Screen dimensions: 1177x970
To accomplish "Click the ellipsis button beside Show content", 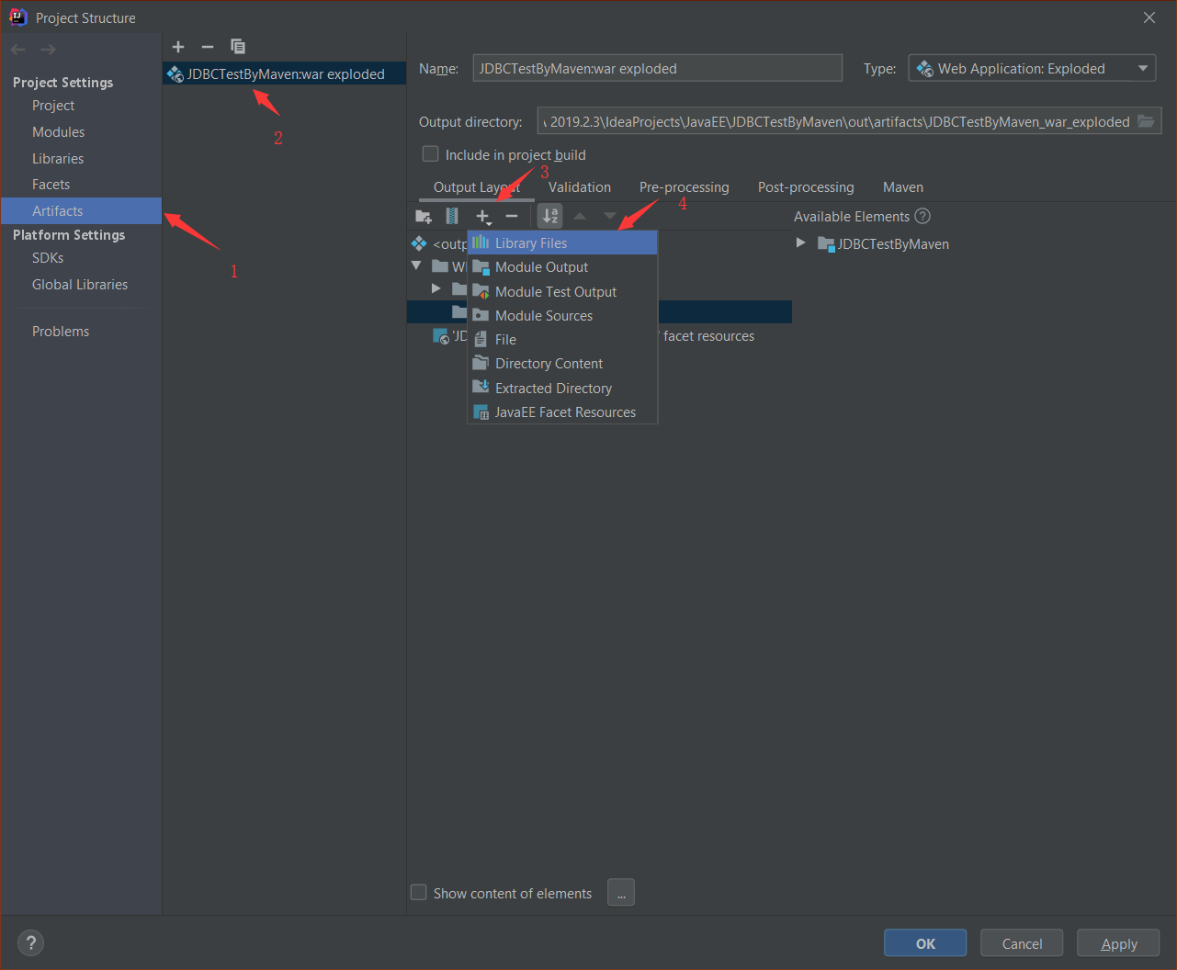I will click(x=621, y=892).
